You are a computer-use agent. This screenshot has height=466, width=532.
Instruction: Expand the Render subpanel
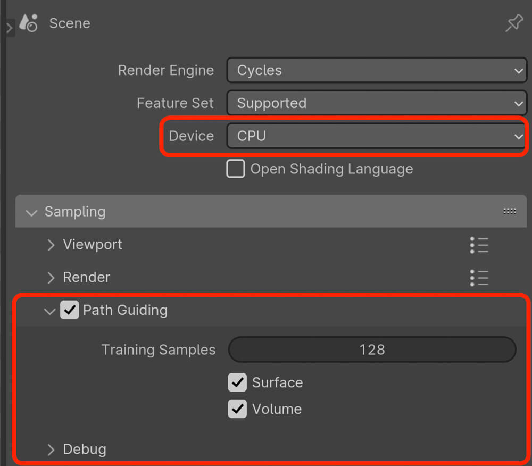[x=86, y=278]
